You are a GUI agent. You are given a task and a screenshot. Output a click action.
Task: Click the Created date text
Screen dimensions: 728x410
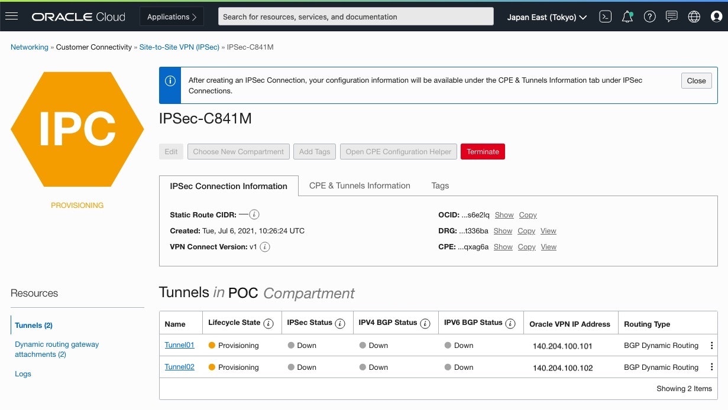pos(237,231)
